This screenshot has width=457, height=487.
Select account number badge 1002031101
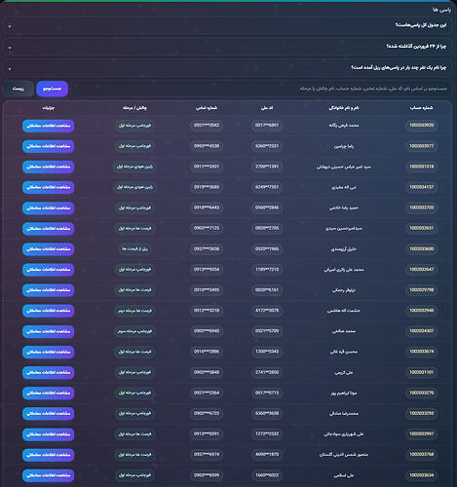point(421,372)
